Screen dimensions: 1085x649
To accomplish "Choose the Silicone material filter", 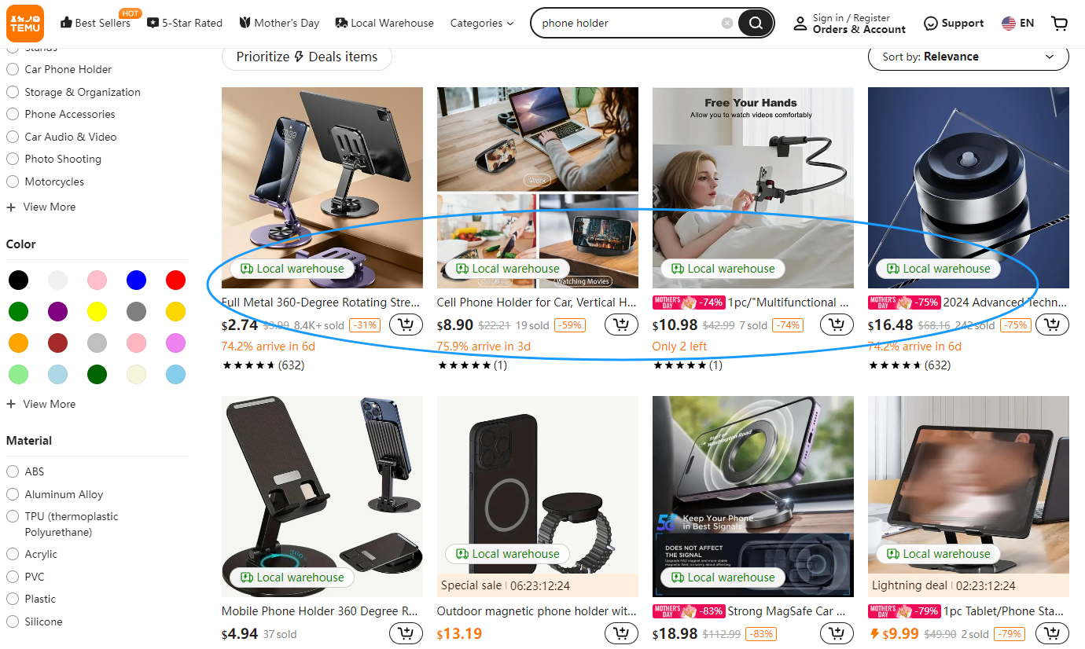I will click(13, 621).
